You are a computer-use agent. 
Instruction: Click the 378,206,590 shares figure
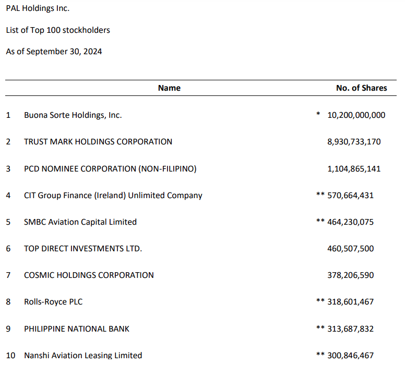[350, 275]
